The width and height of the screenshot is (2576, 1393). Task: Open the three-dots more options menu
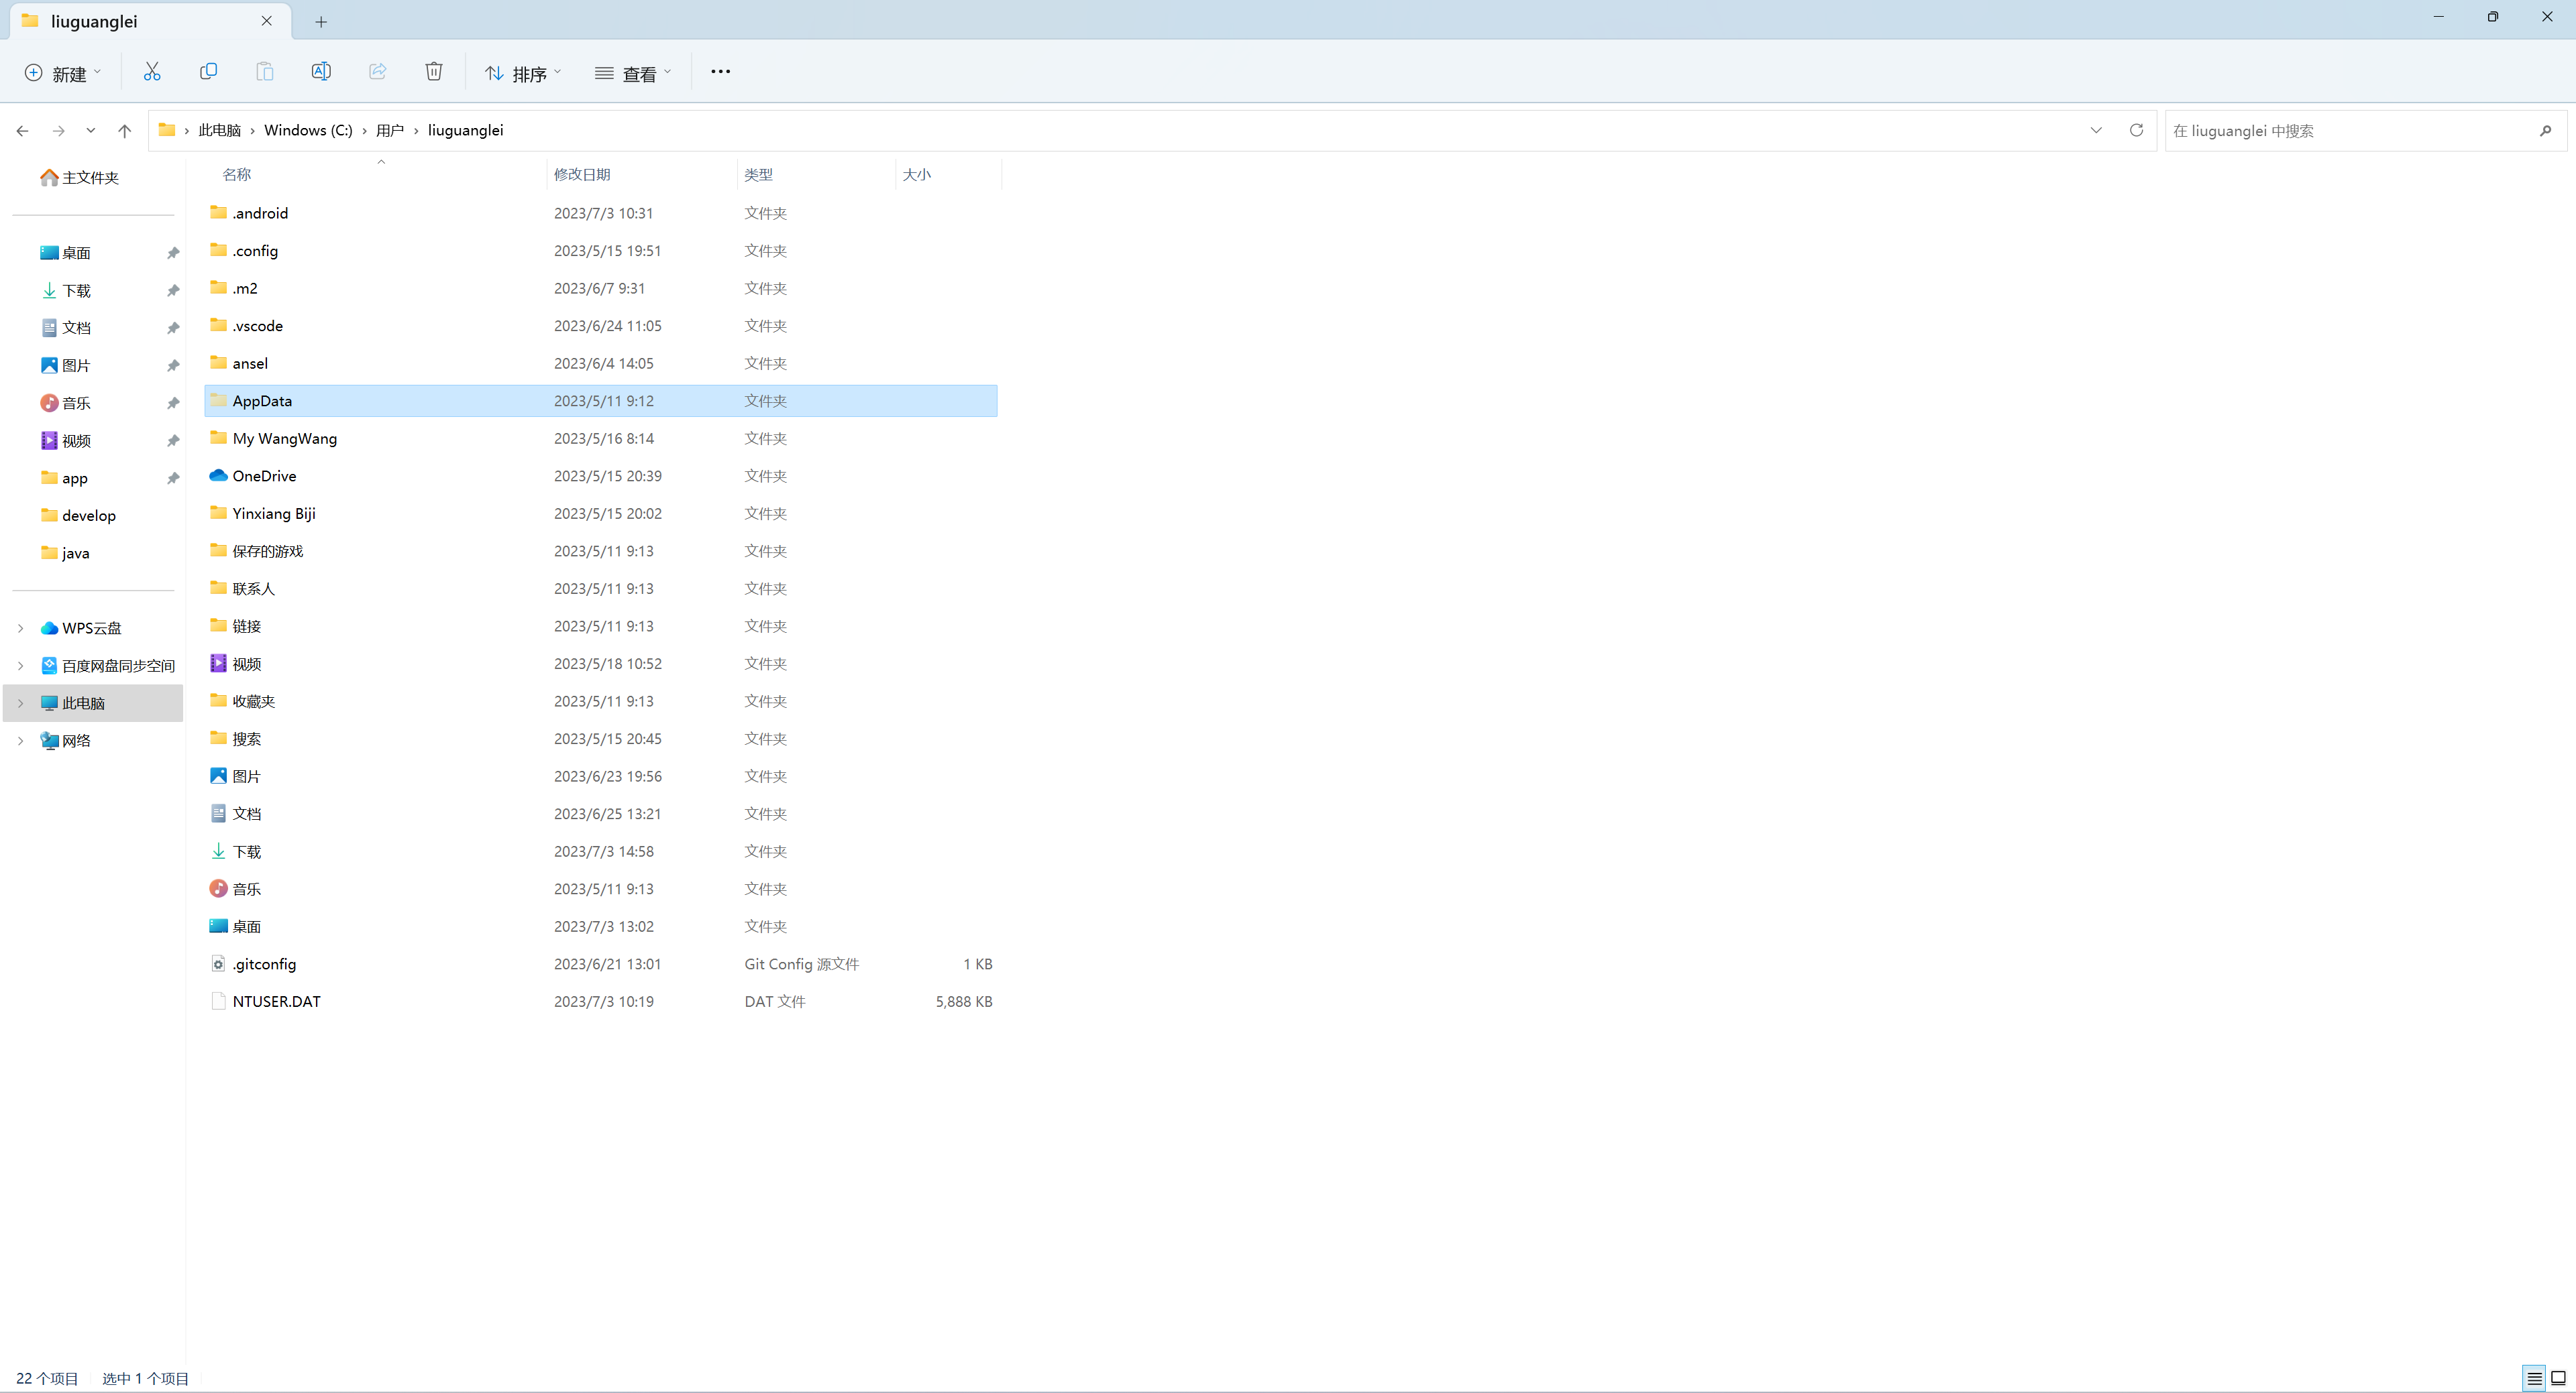tap(720, 72)
